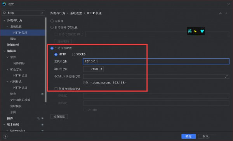Click the 清除密码 button
The height and width of the screenshot is (141, 233).
point(63,41)
